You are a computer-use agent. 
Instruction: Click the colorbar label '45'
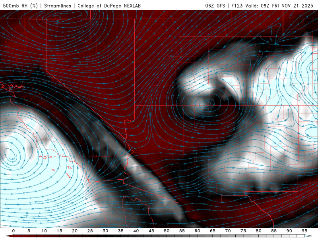tap(151, 231)
